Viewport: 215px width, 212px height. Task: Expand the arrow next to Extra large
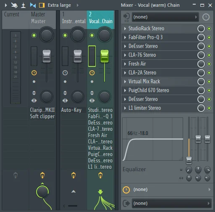pyautogui.click(x=78, y=5)
